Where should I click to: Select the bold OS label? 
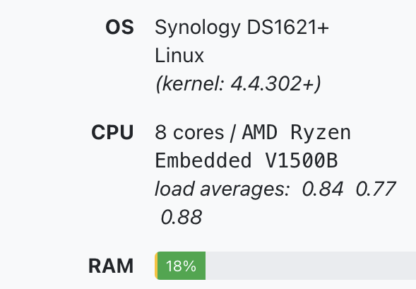click(119, 28)
